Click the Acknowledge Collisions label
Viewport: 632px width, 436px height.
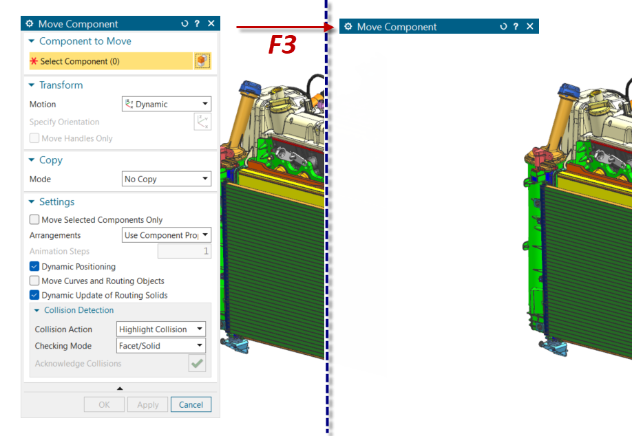point(78,363)
